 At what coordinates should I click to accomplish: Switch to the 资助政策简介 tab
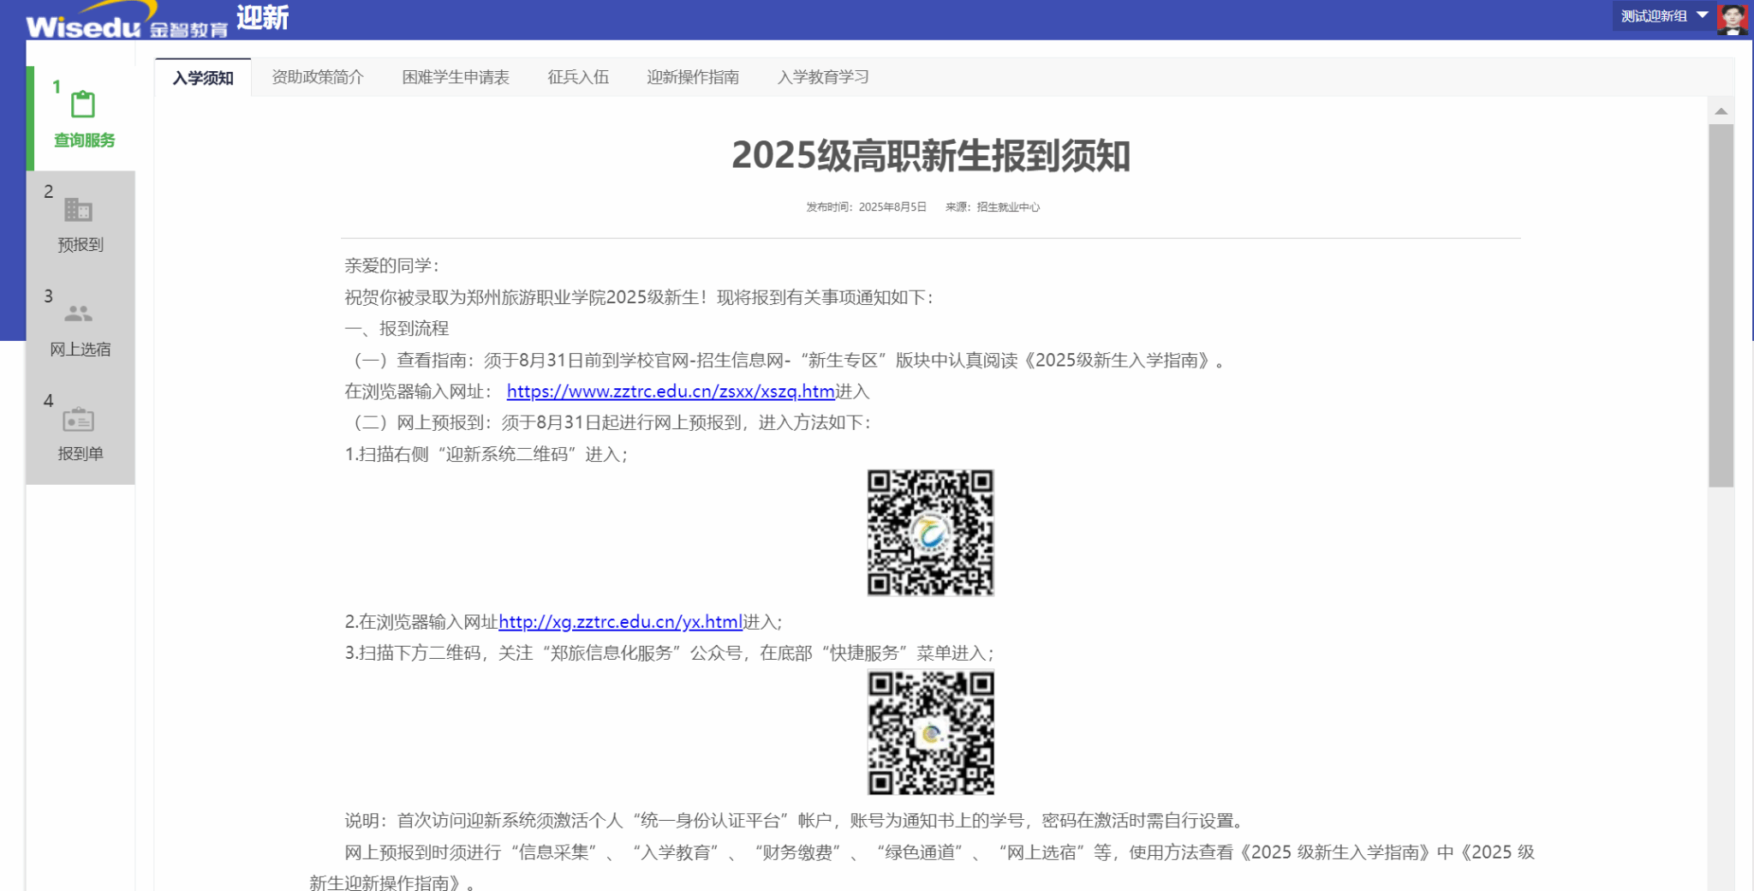(318, 77)
